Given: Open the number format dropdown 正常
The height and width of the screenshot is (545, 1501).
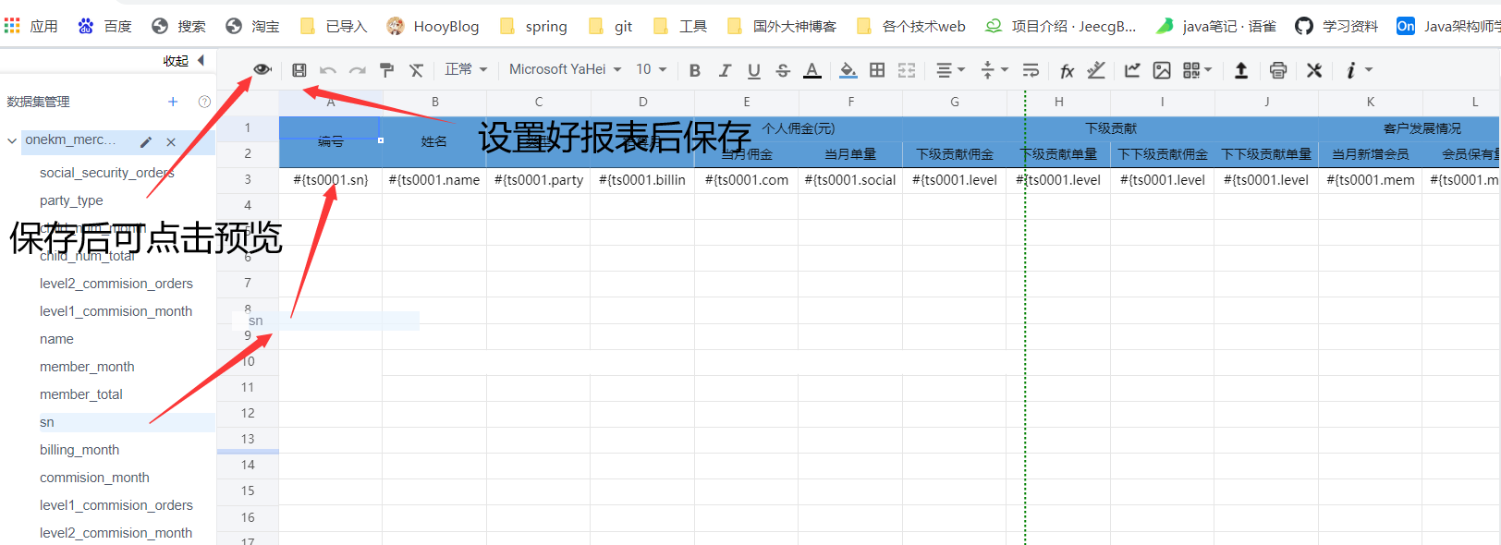Looking at the screenshot, I should (466, 69).
